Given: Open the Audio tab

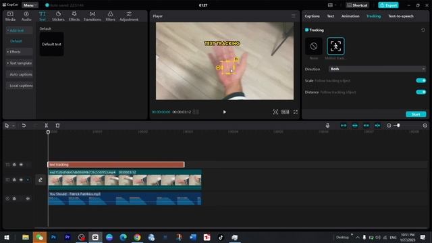Looking at the screenshot, I should (x=26, y=16).
